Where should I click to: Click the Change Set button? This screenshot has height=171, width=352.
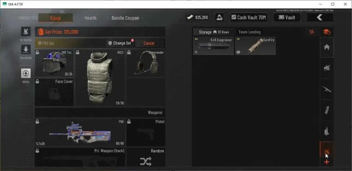(120, 43)
